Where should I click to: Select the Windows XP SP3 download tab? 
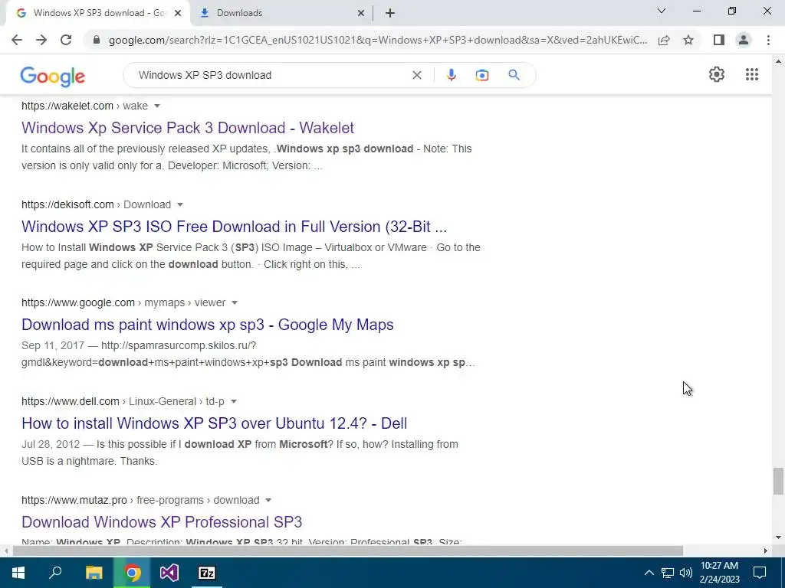click(97, 13)
